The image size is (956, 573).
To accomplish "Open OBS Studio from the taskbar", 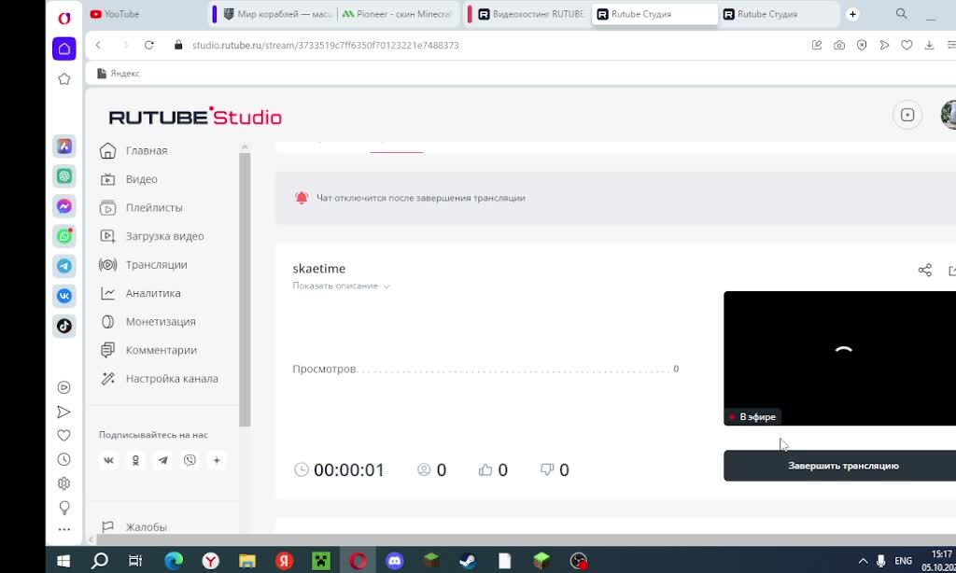I will (578, 560).
